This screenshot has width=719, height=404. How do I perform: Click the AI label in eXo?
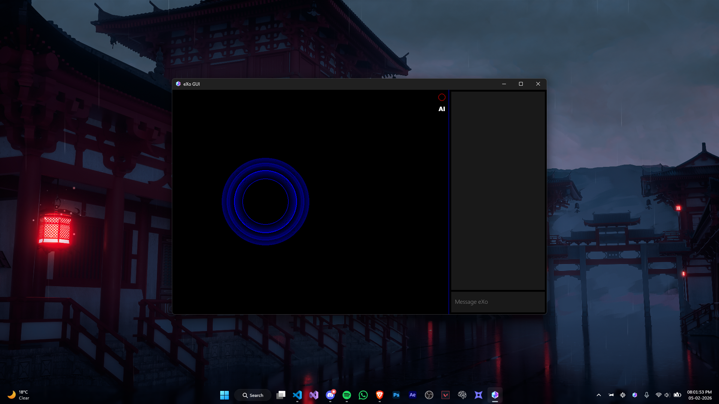[x=442, y=109]
